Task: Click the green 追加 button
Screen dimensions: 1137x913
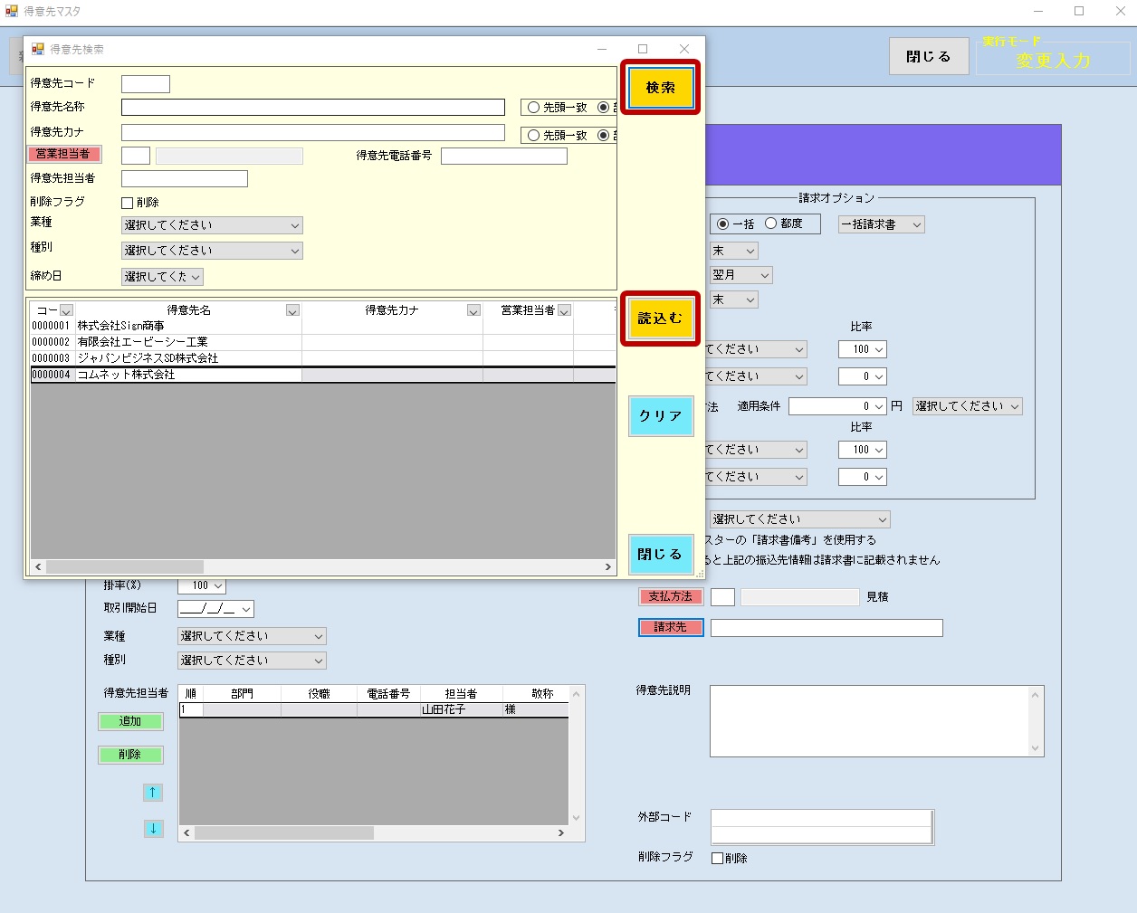Action: [130, 721]
